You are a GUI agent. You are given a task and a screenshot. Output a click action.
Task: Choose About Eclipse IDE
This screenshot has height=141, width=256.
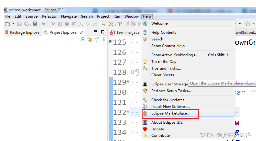tap(188, 122)
